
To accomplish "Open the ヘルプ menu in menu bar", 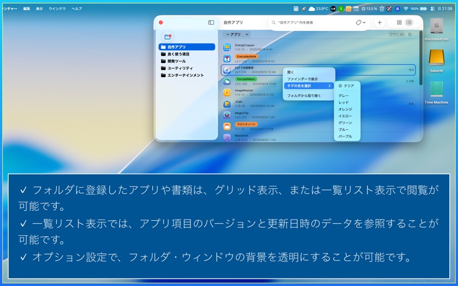I will pyautogui.click(x=77, y=9).
